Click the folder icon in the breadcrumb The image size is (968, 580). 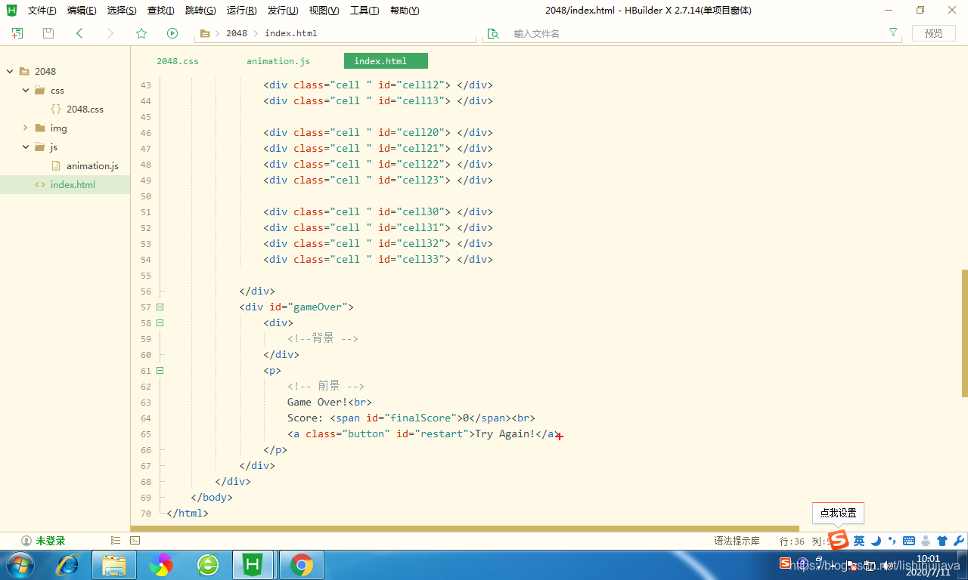coord(205,33)
